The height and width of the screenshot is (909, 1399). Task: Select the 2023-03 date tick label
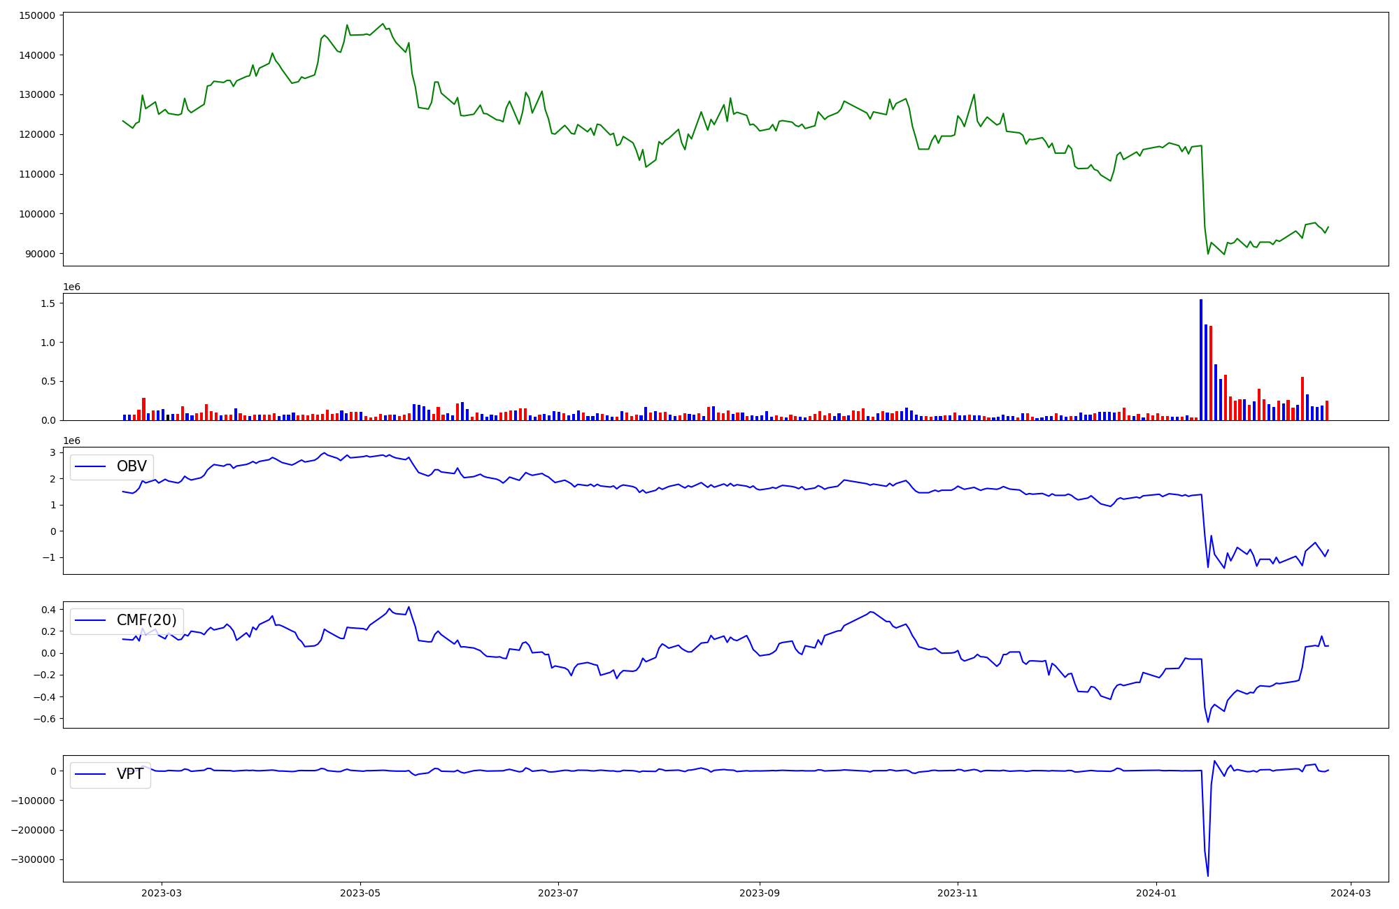(162, 893)
